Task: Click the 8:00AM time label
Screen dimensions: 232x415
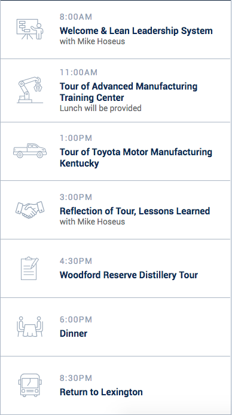Action: coord(76,17)
